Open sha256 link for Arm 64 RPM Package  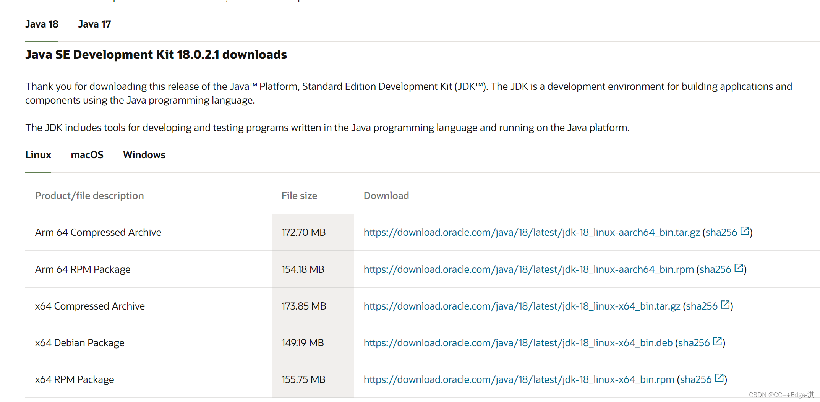click(x=715, y=269)
